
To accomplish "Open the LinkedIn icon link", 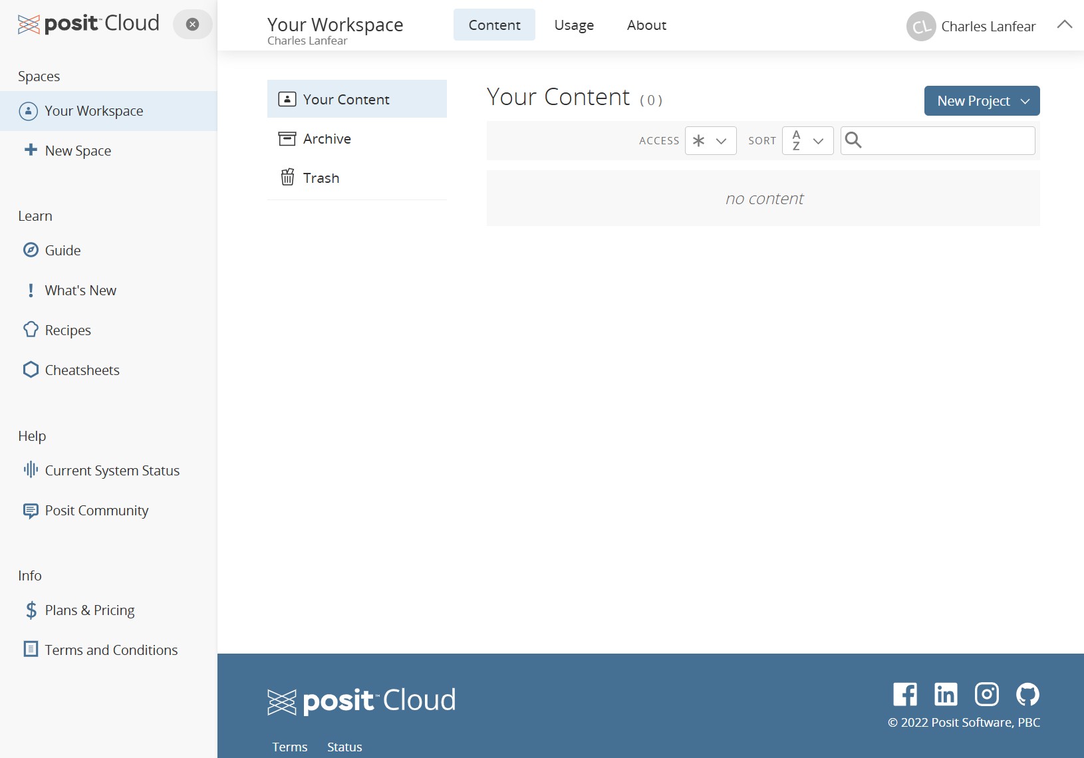I will [946, 694].
